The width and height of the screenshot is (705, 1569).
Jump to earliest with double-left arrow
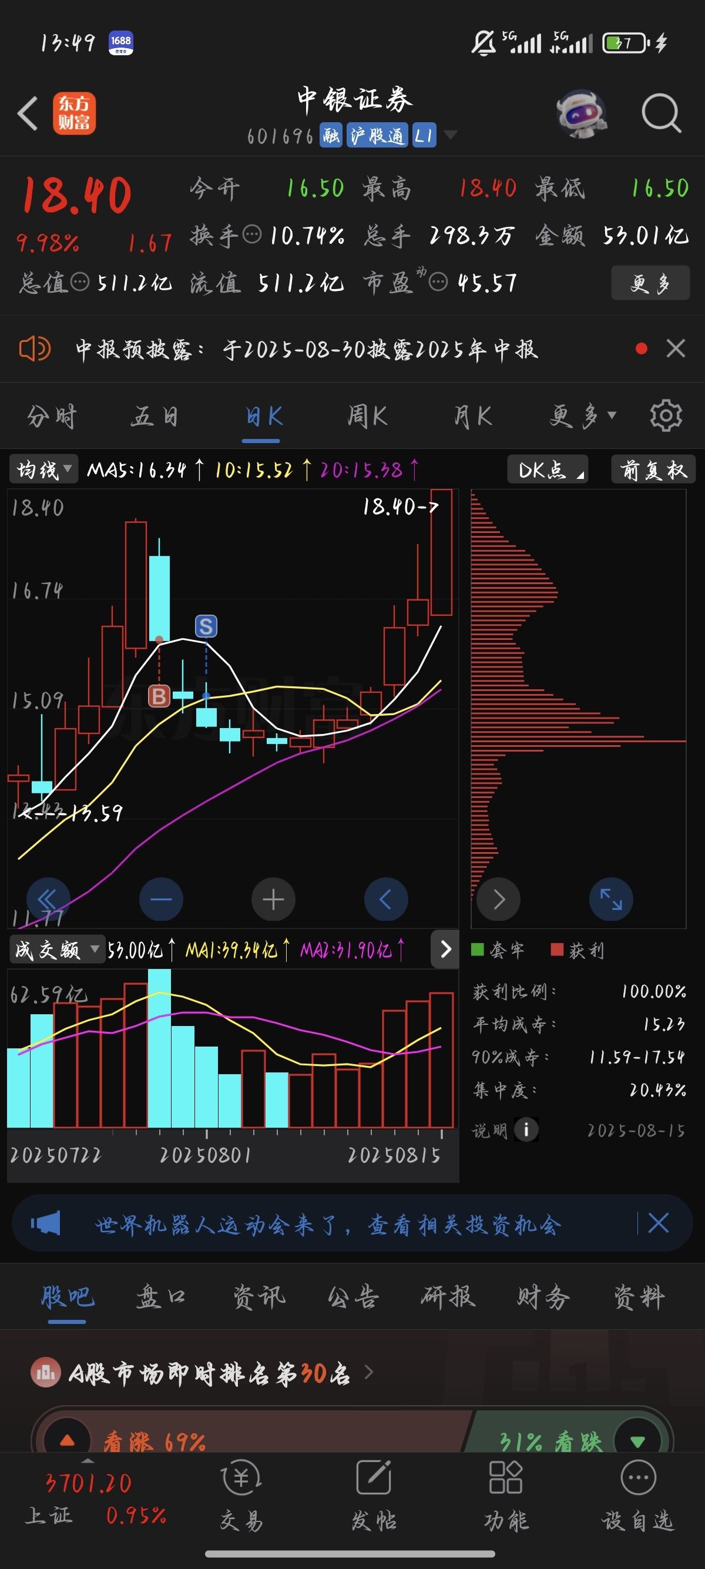tap(48, 899)
